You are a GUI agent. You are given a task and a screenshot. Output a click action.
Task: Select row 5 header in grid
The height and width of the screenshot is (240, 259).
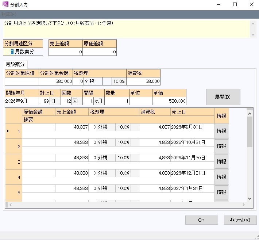tap(14, 193)
